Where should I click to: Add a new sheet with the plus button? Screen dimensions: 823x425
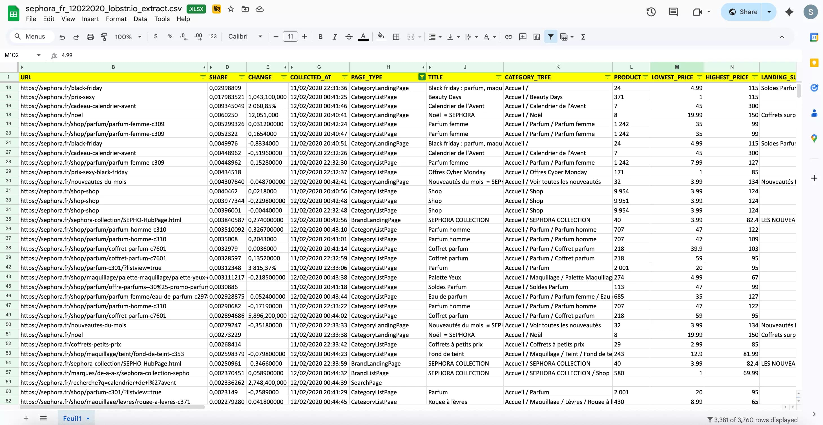[x=26, y=418]
